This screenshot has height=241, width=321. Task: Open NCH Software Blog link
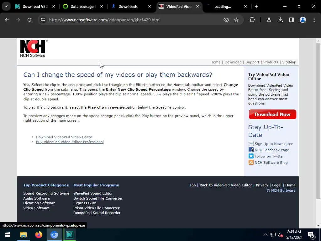271,163
